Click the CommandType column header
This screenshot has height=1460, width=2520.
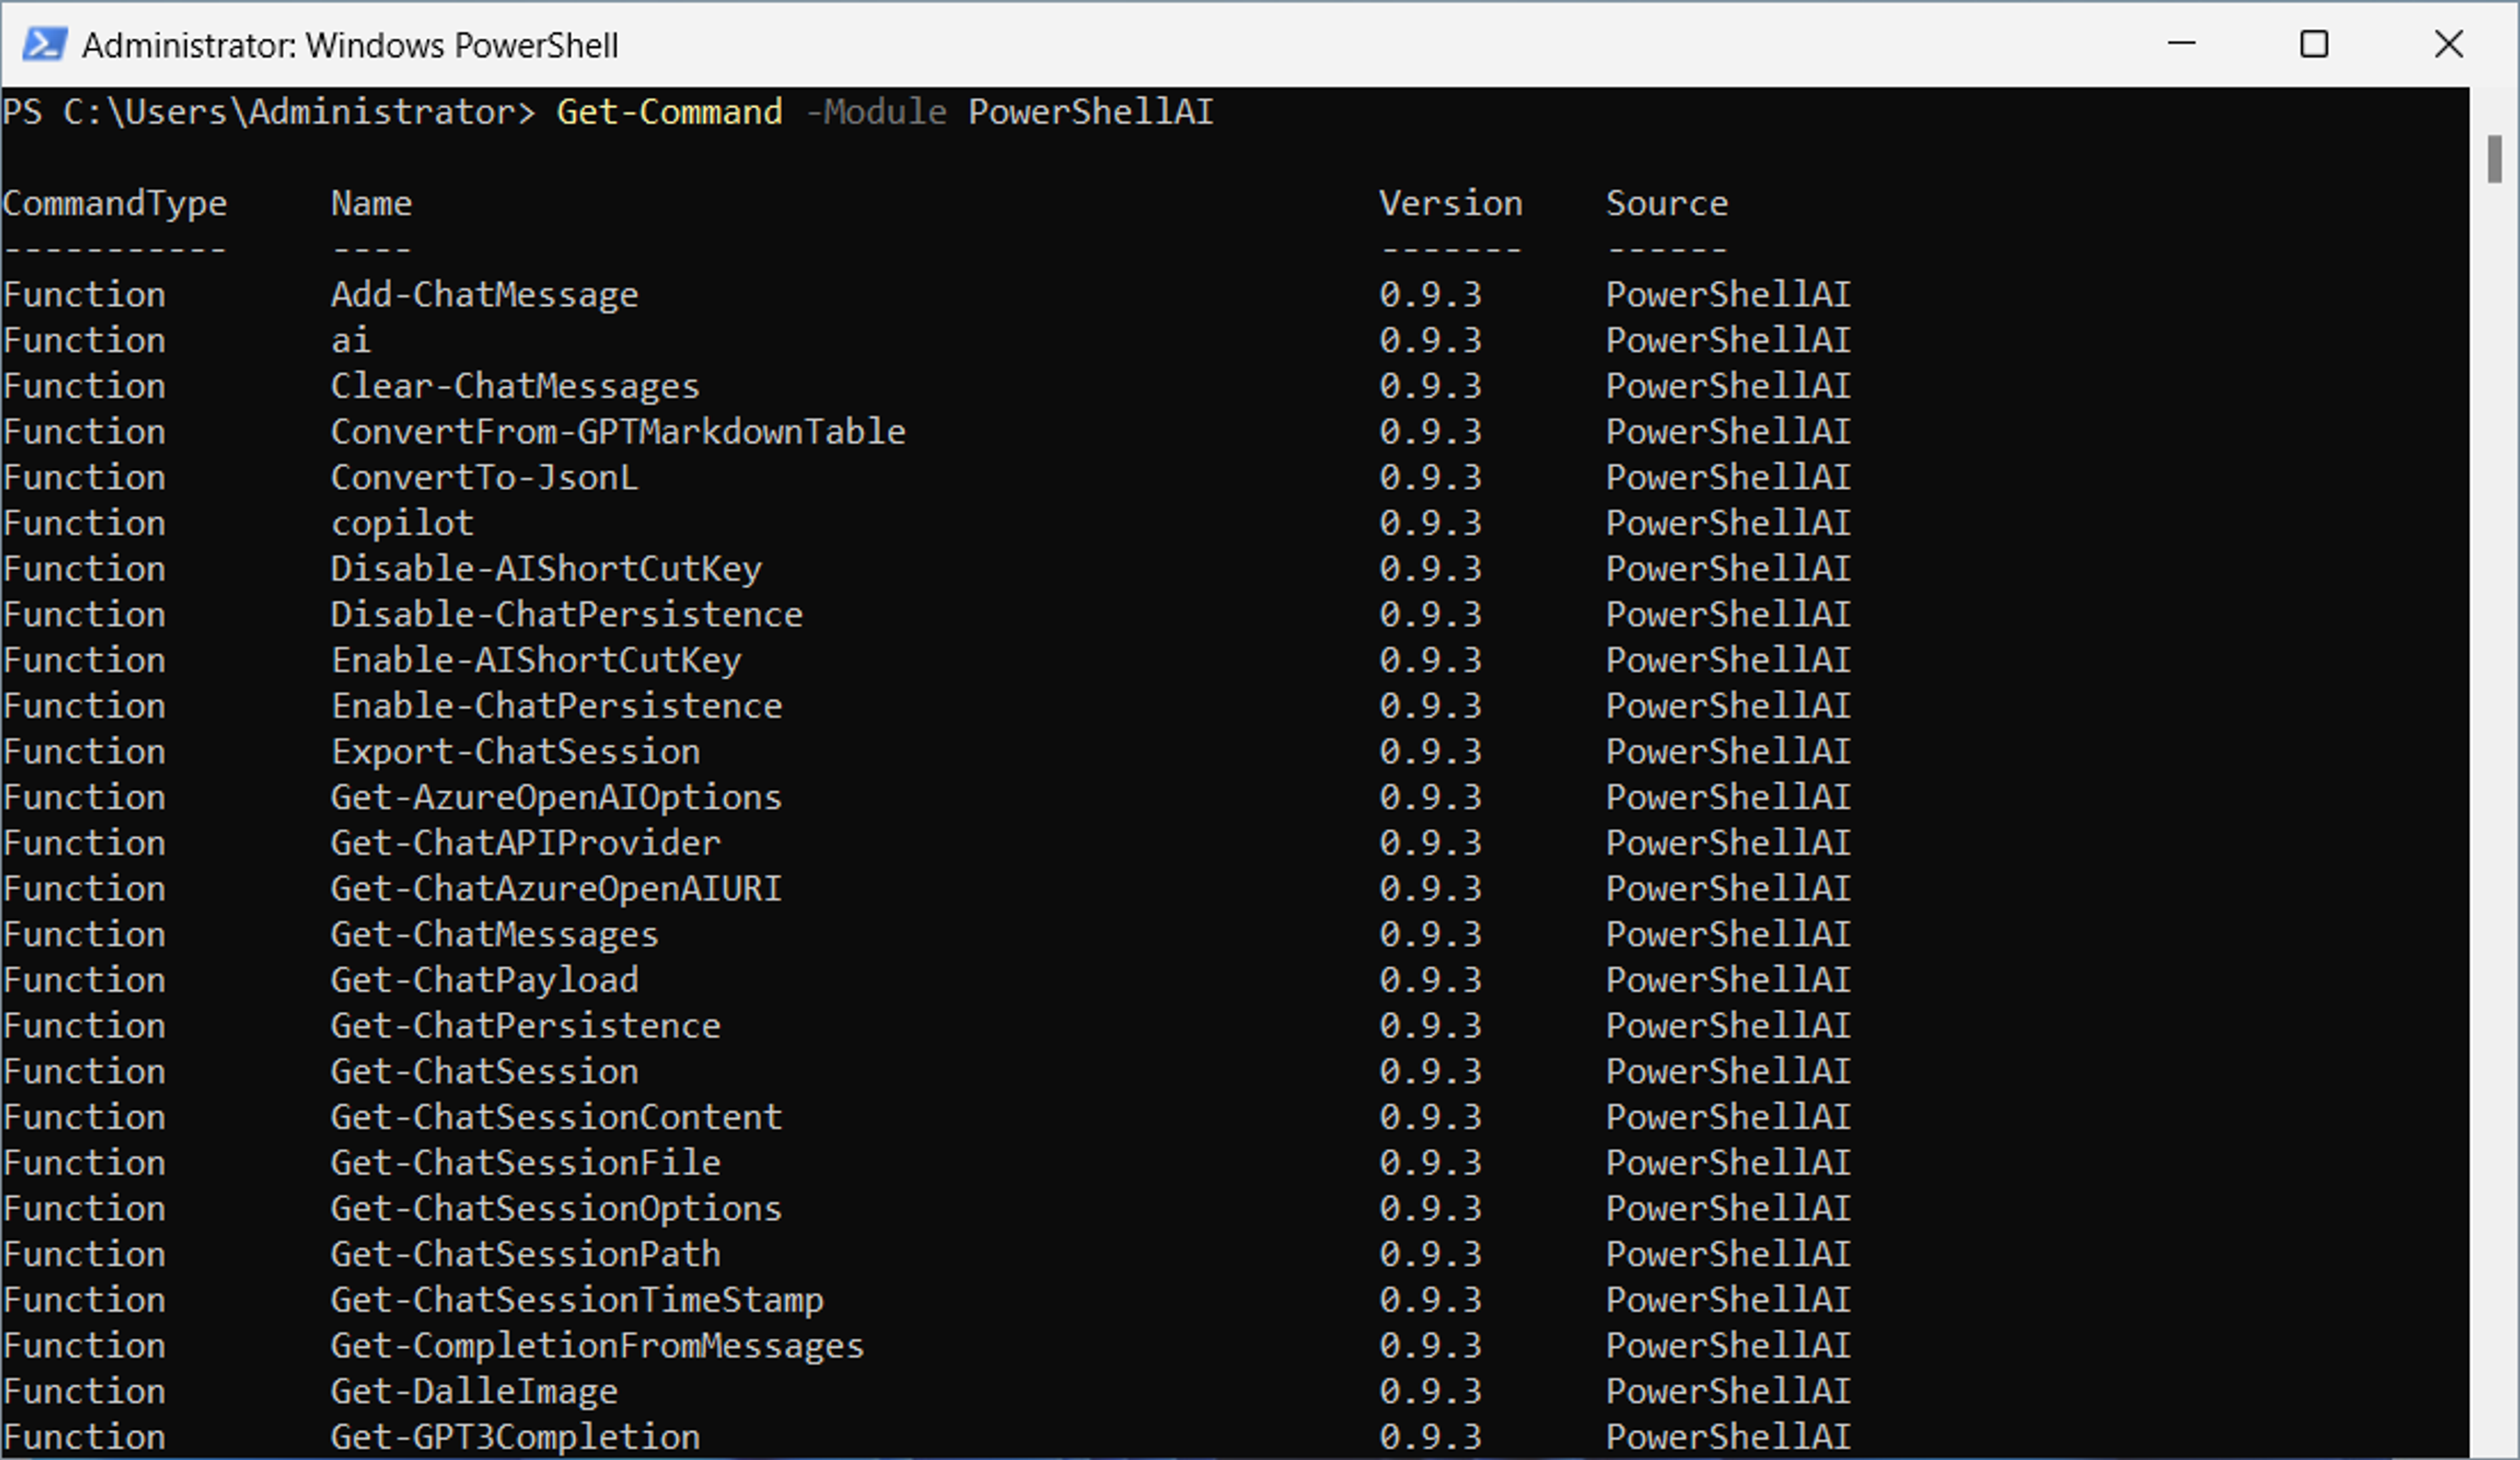pyautogui.click(x=115, y=204)
